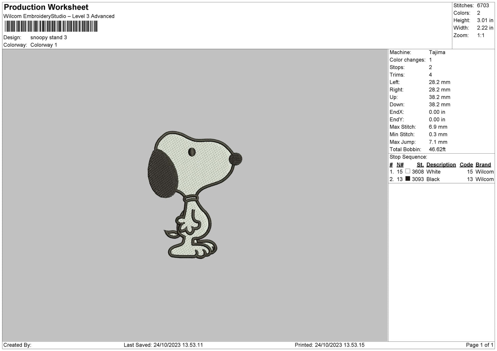Click the 'Stops:' label
497x351 pixels.
397,67
